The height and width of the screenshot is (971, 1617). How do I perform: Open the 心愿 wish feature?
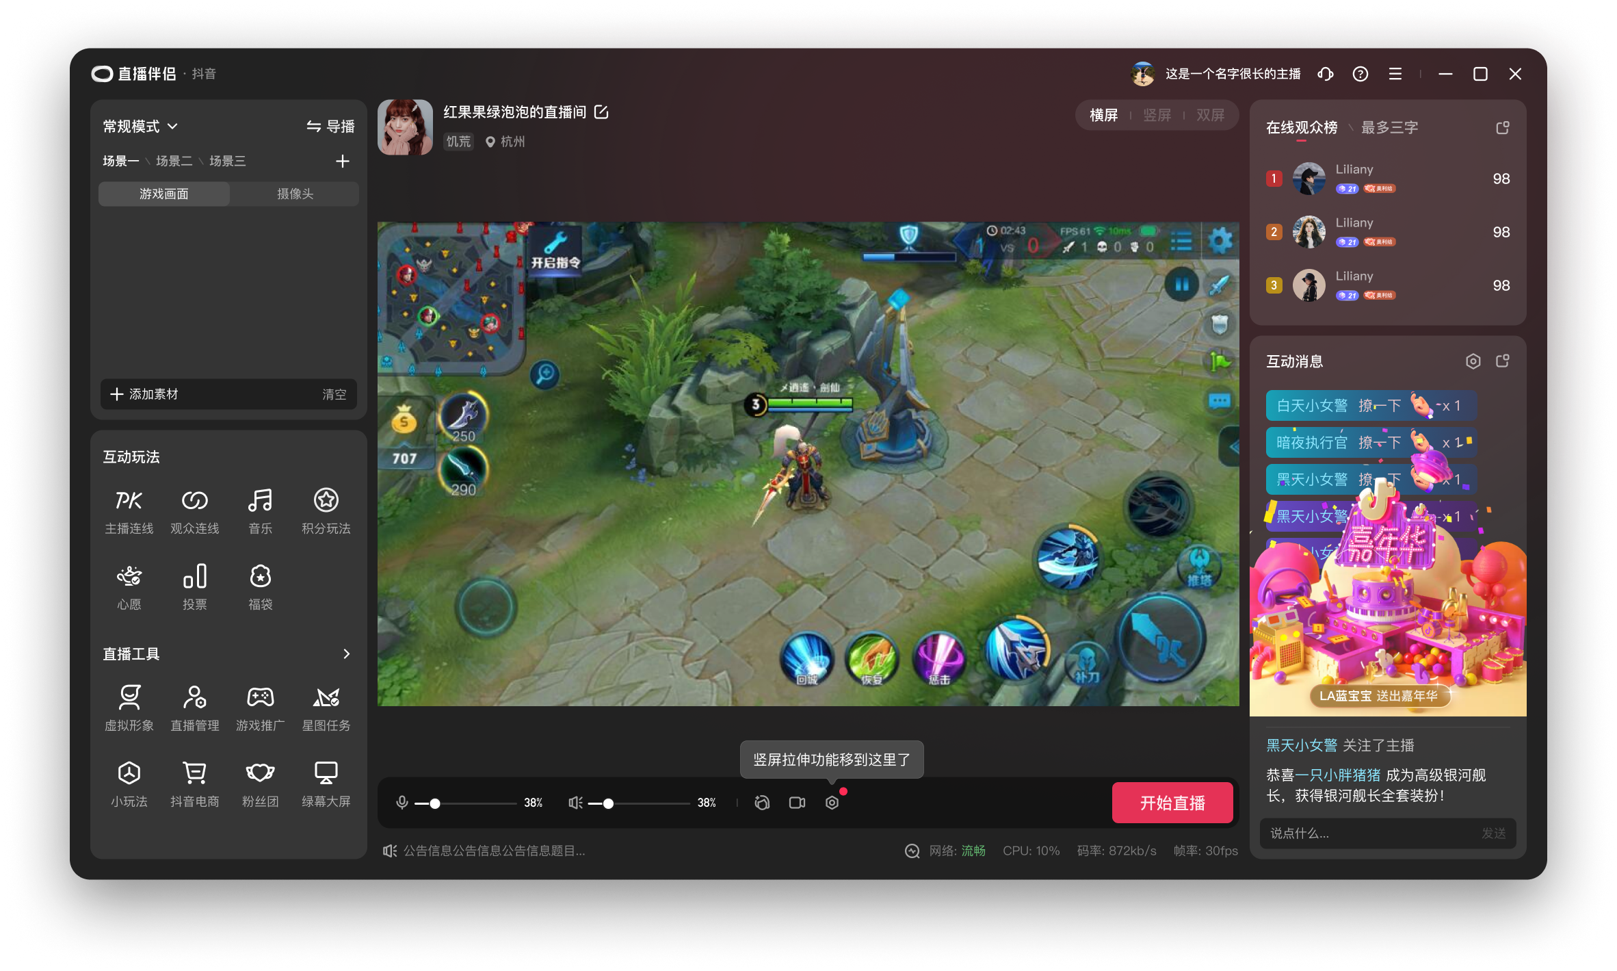[x=129, y=587]
